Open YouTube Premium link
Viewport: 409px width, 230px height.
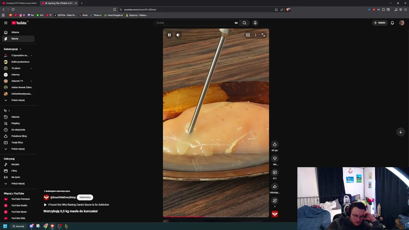click(x=18, y=199)
